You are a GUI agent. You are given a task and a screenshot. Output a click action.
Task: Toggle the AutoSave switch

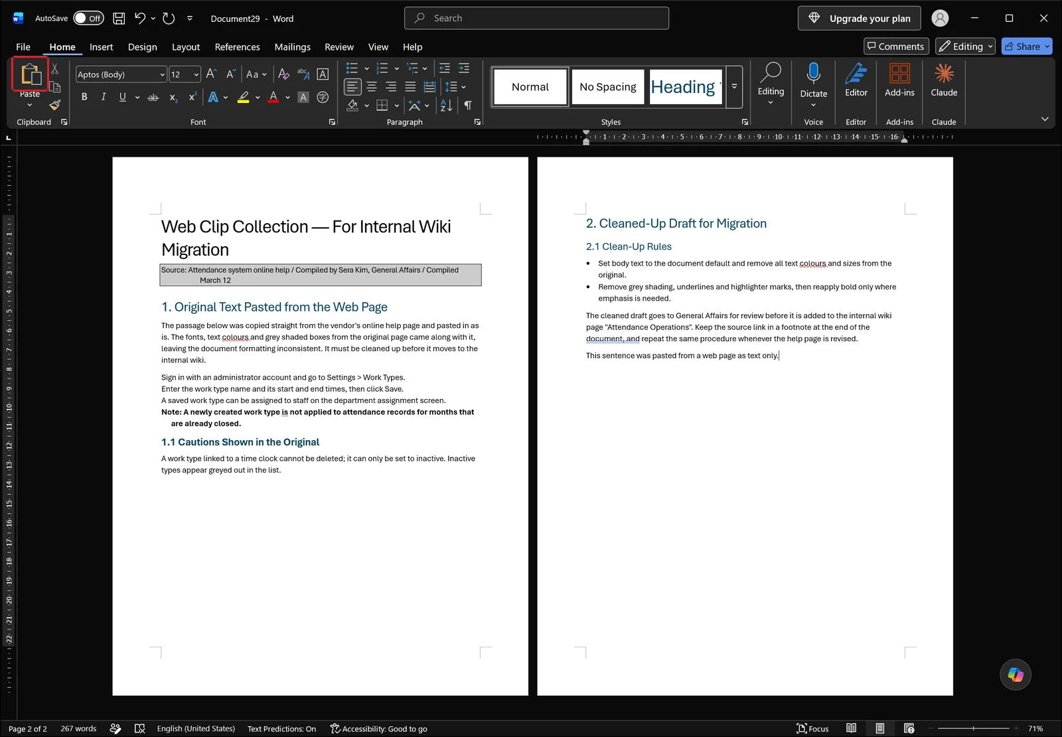point(88,19)
